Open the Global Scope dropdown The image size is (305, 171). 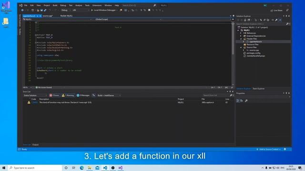click(x=128, y=19)
